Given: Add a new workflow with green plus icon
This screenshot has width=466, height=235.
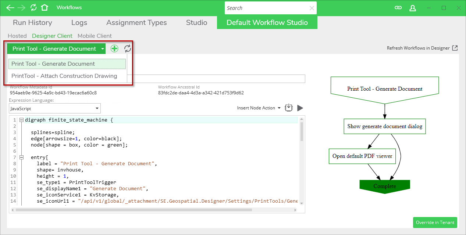Looking at the screenshot, I should [114, 48].
